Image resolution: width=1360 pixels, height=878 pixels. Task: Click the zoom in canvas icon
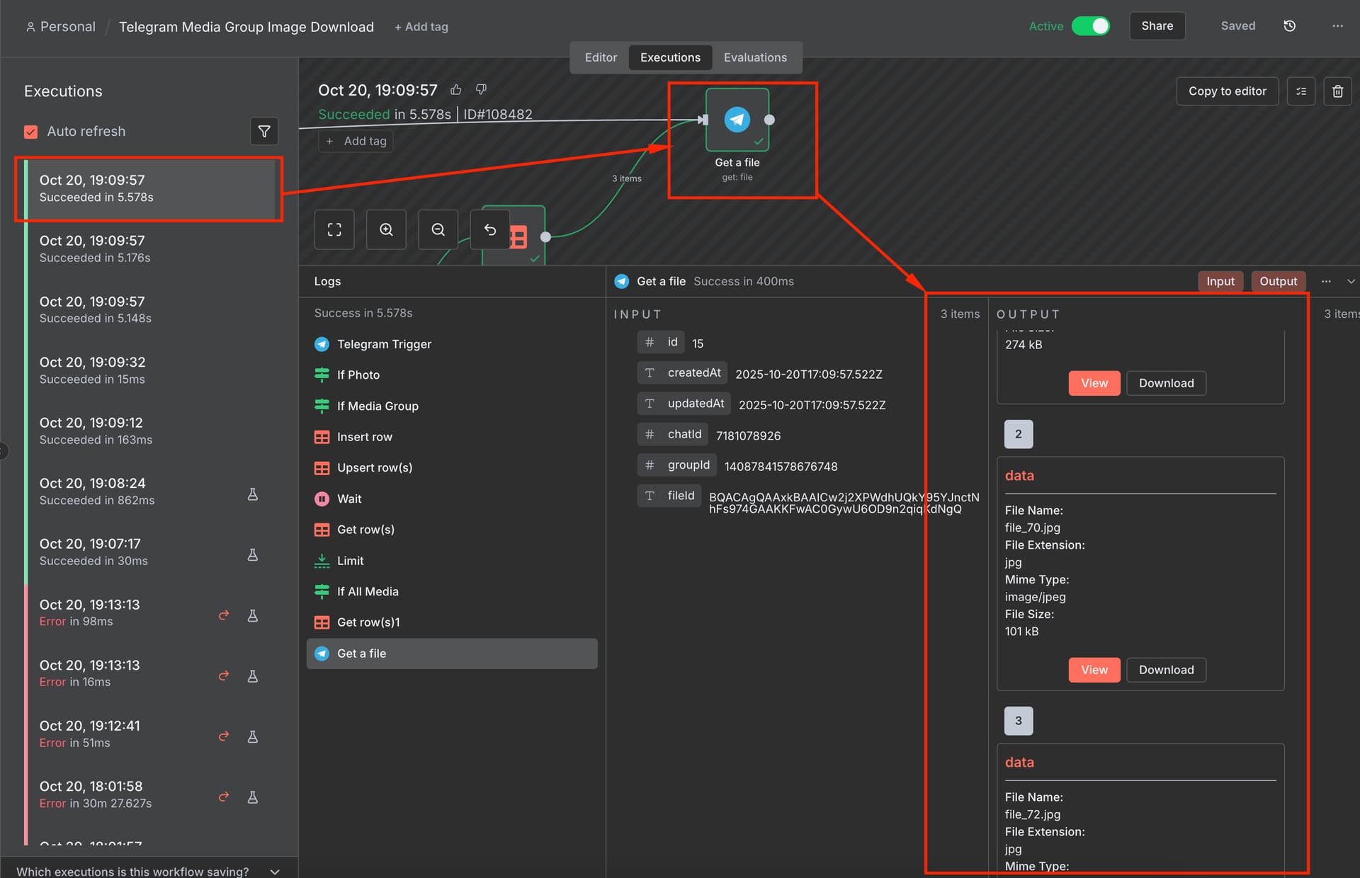tap(386, 229)
